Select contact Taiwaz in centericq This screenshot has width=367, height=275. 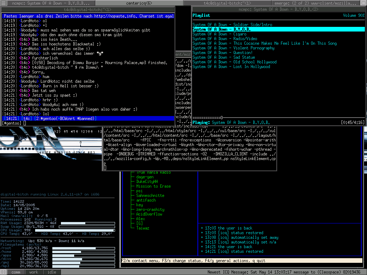point(143,228)
